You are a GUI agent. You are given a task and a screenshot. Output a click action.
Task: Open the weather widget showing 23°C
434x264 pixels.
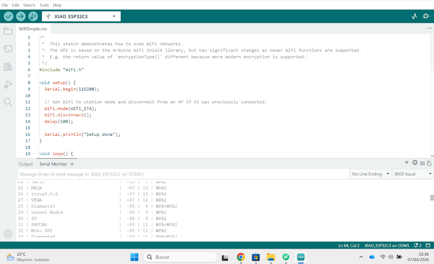click(x=27, y=257)
